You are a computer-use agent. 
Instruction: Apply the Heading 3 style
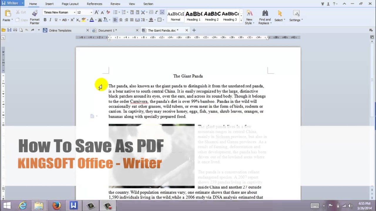point(230,16)
